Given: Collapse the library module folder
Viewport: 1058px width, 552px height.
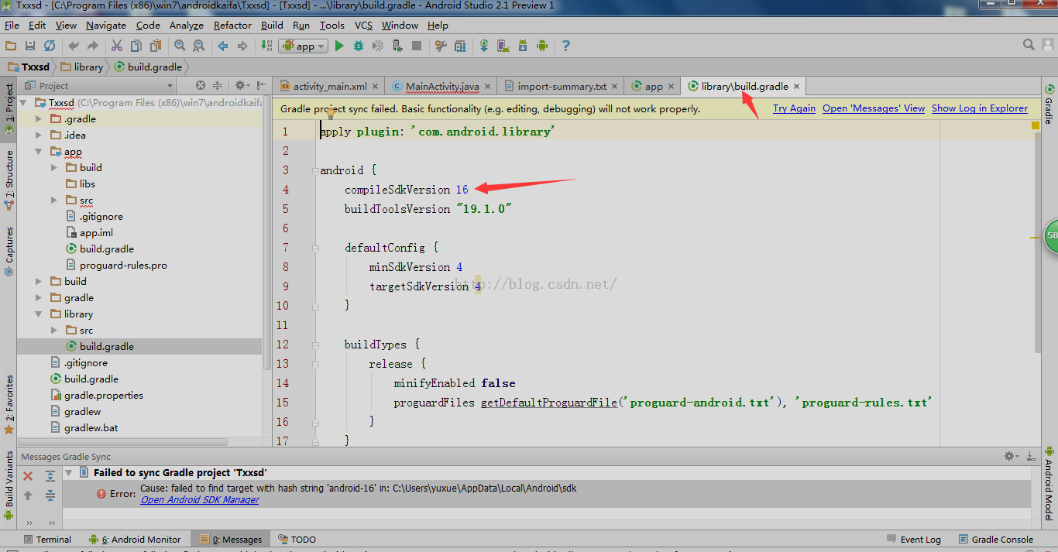Looking at the screenshot, I should [x=39, y=314].
